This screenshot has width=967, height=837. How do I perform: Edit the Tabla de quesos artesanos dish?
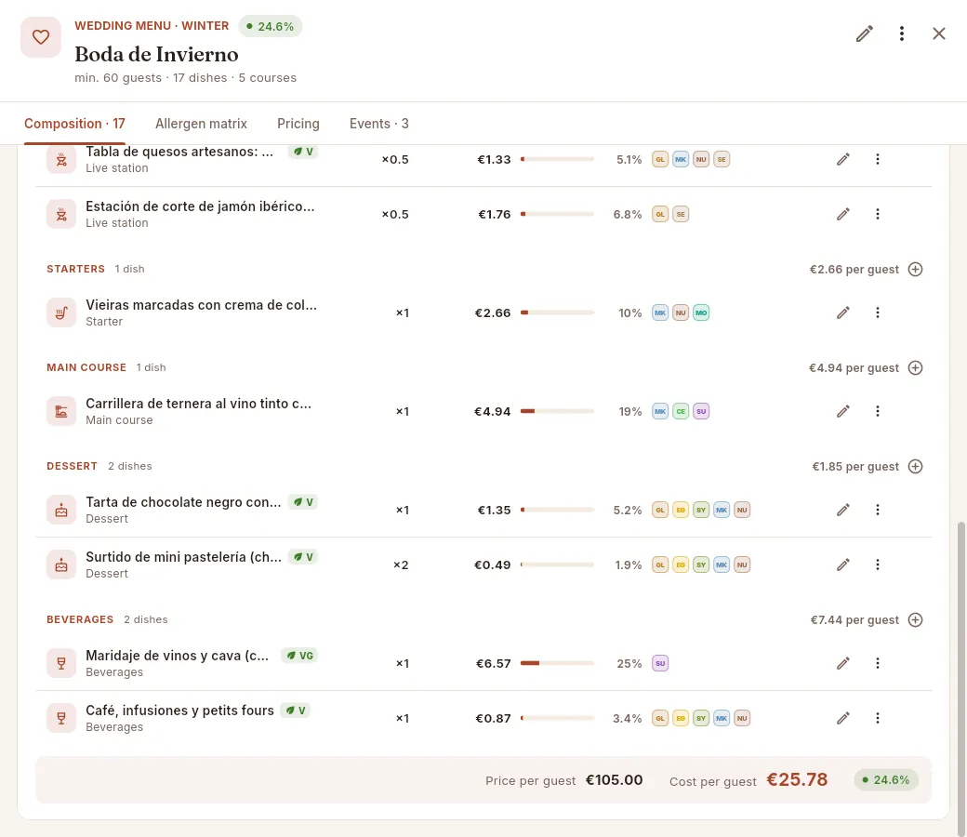click(x=843, y=159)
